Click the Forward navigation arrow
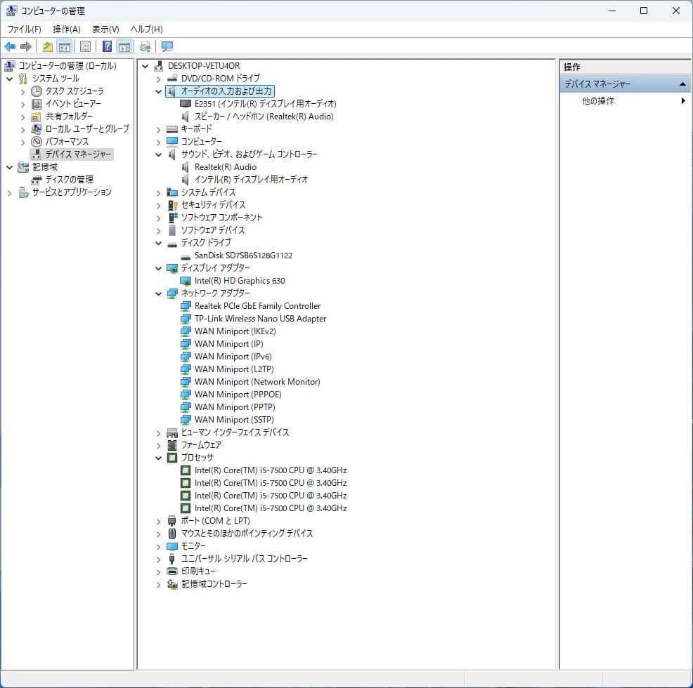 click(25, 46)
